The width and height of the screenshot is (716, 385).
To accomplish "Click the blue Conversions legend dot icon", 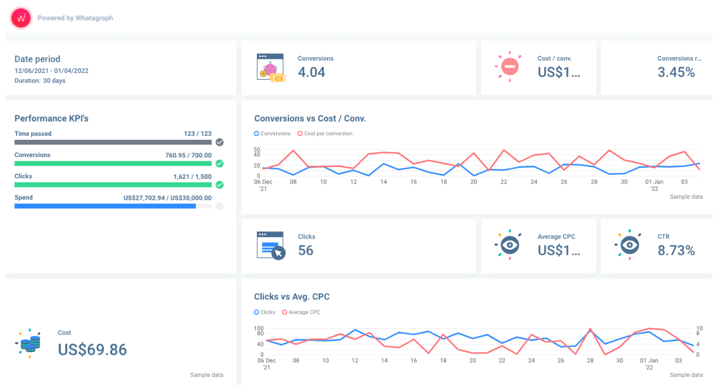I will click(x=258, y=133).
